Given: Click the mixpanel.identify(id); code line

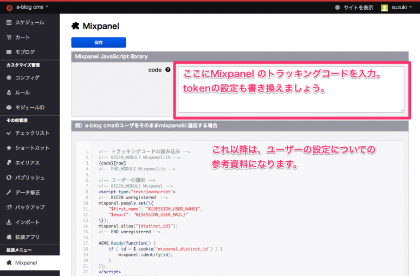Looking at the screenshot, I should (x=145, y=255).
